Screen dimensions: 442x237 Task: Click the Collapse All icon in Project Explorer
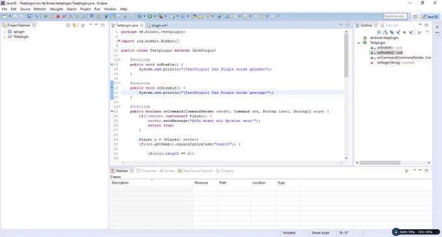pyautogui.click(x=68, y=25)
